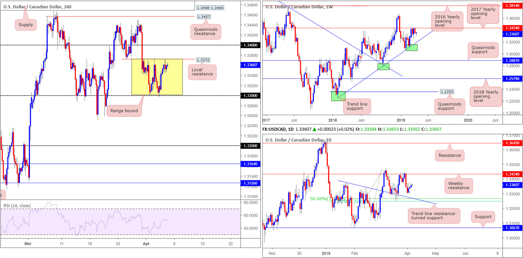Screen dimensions: 523x258
Task: Select the 1.25790 price label on the weekly chart
Action: [512, 79]
